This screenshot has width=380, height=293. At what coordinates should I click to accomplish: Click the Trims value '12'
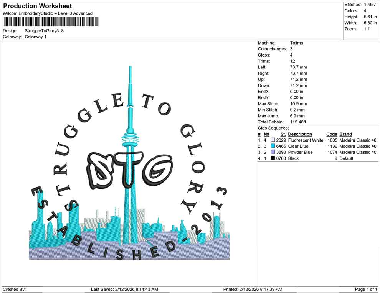(292, 61)
